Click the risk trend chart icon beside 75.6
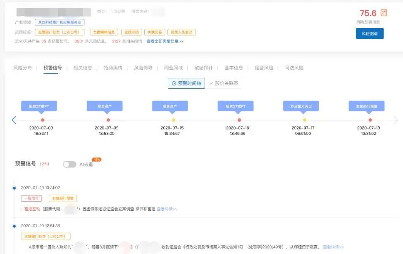 tap(384, 13)
